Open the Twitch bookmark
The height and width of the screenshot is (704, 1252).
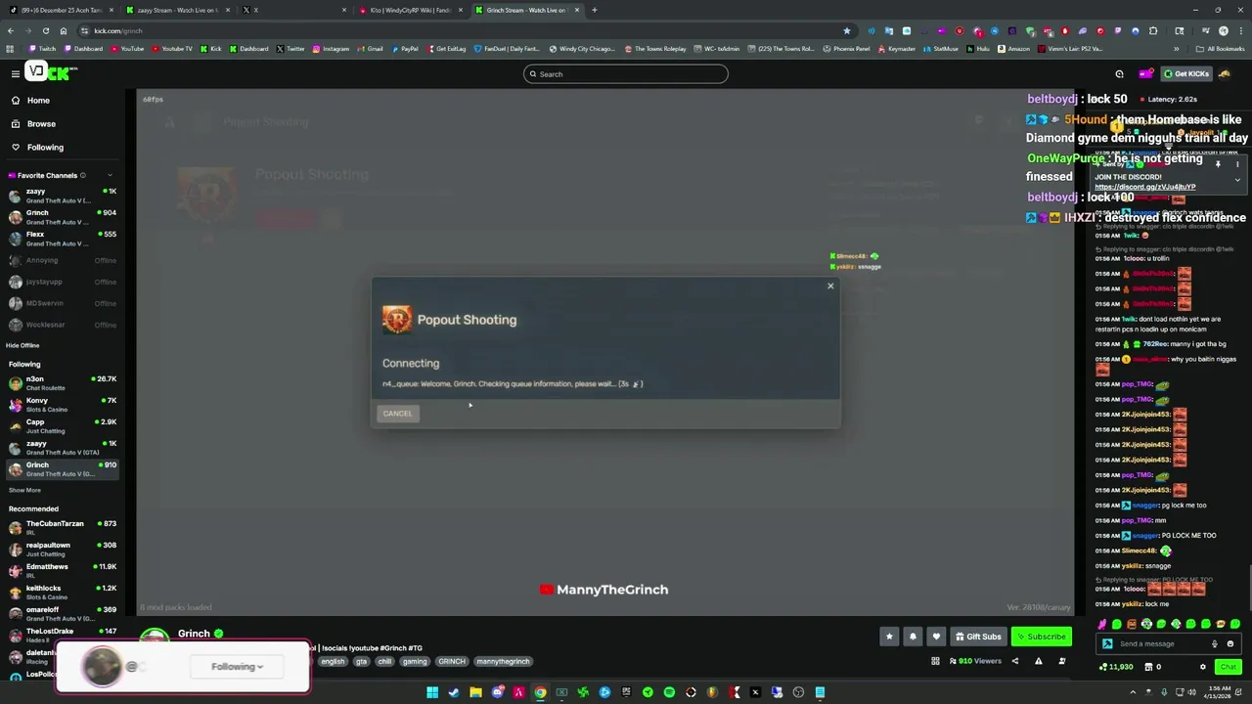[43, 49]
